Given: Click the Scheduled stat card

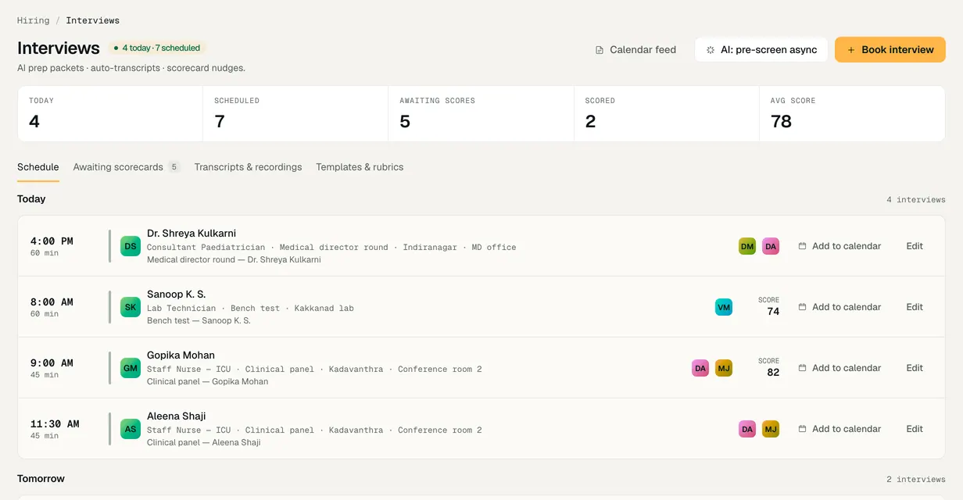Looking at the screenshot, I should (x=295, y=114).
